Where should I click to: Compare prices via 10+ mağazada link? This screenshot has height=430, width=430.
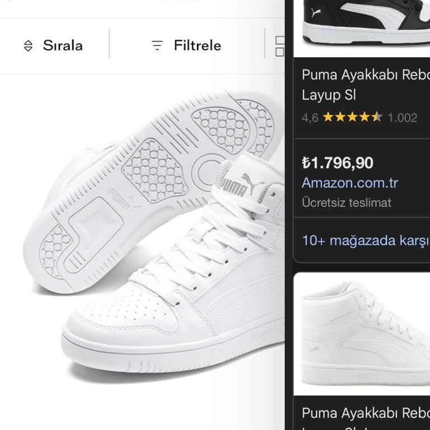pos(365,241)
